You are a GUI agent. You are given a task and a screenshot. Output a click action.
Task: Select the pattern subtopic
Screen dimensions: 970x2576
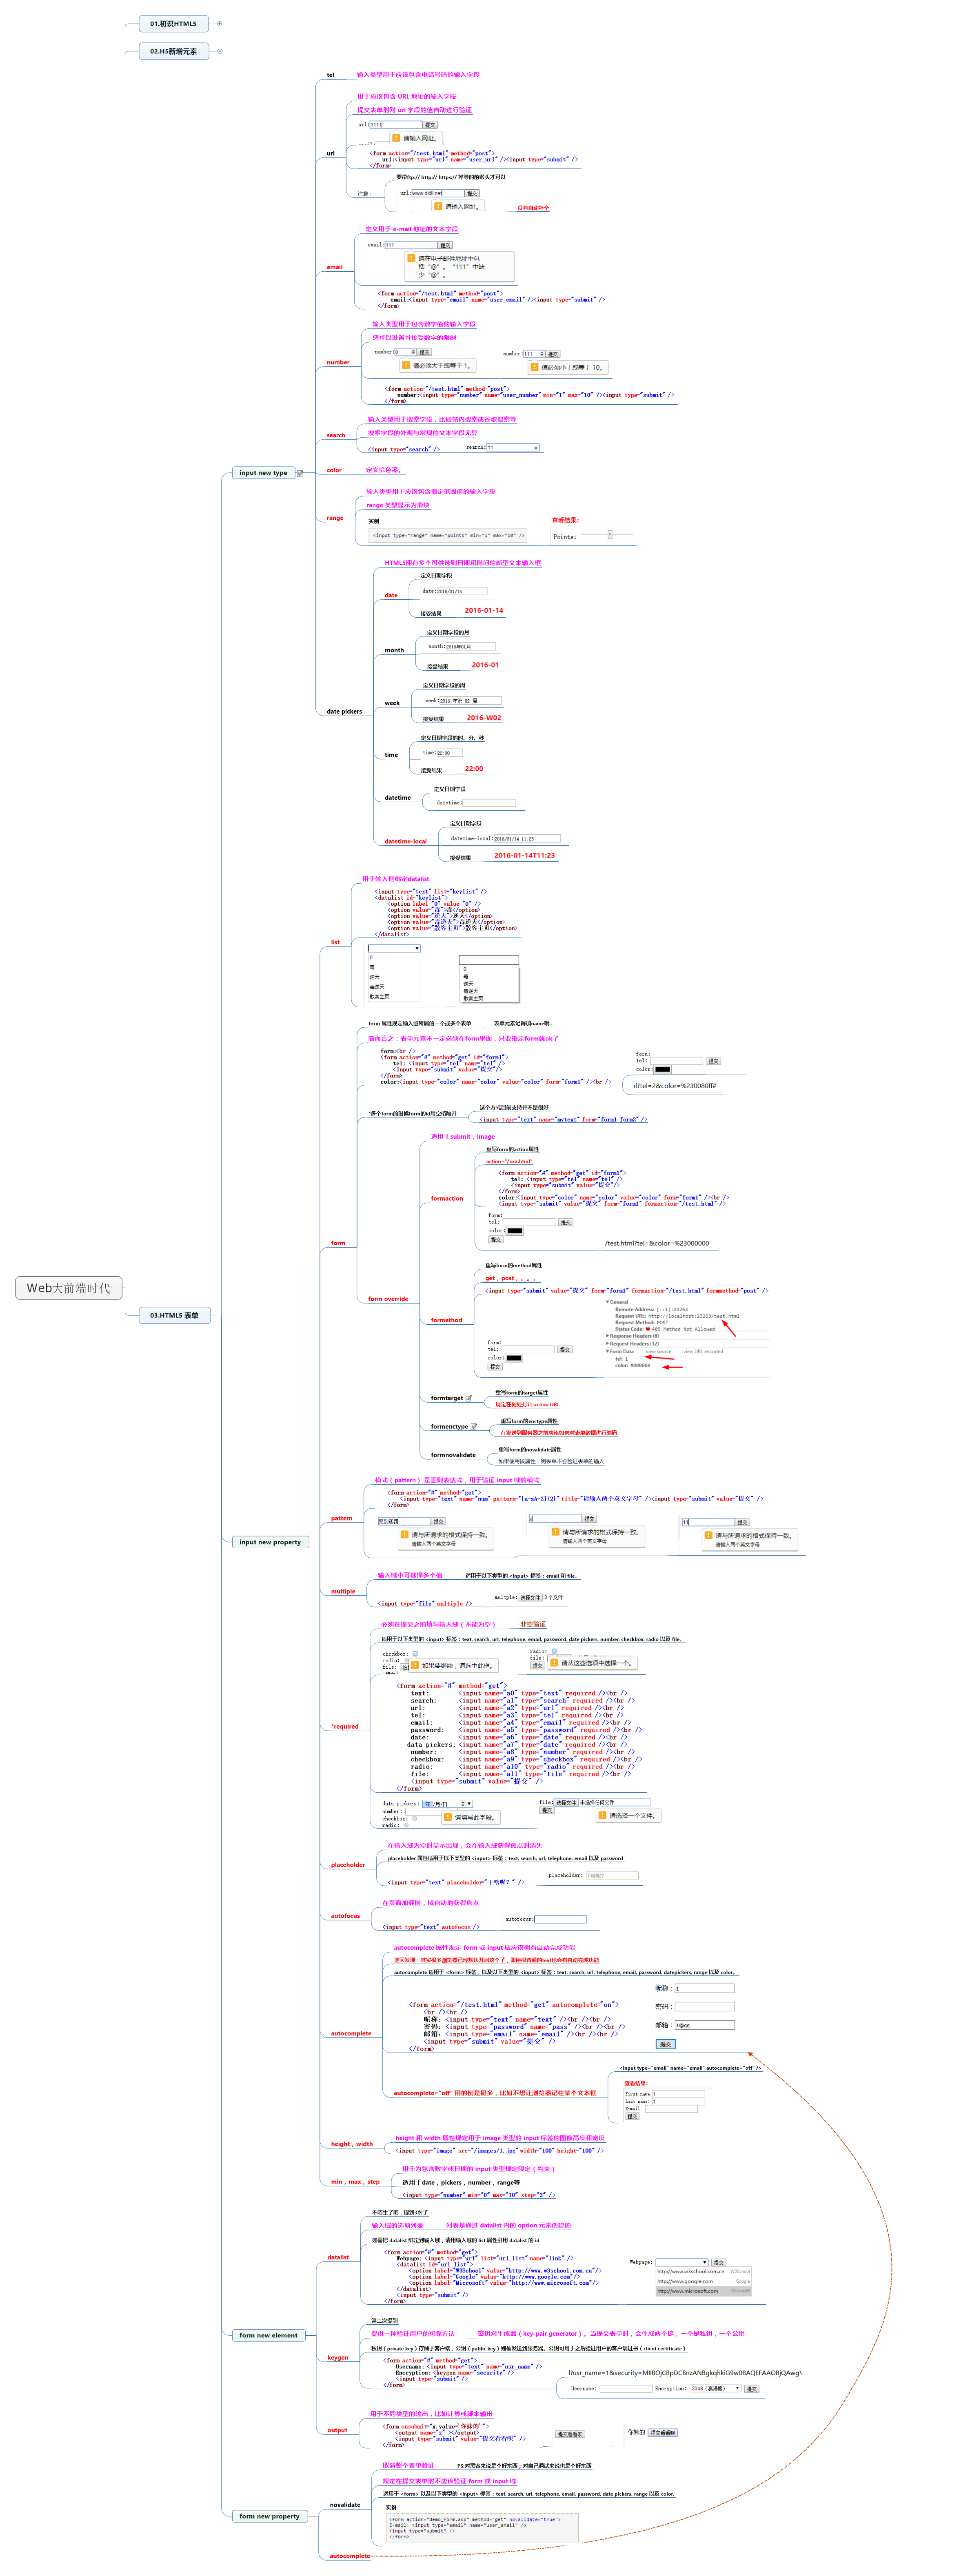342,1518
